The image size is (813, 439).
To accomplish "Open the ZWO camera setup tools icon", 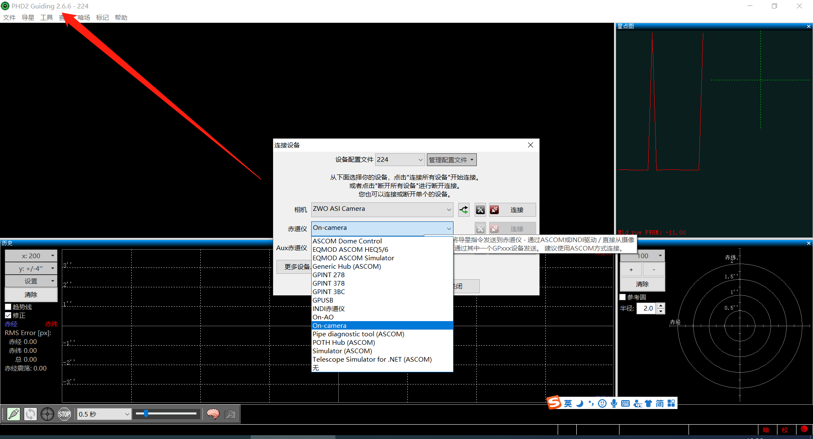I will 480,210.
